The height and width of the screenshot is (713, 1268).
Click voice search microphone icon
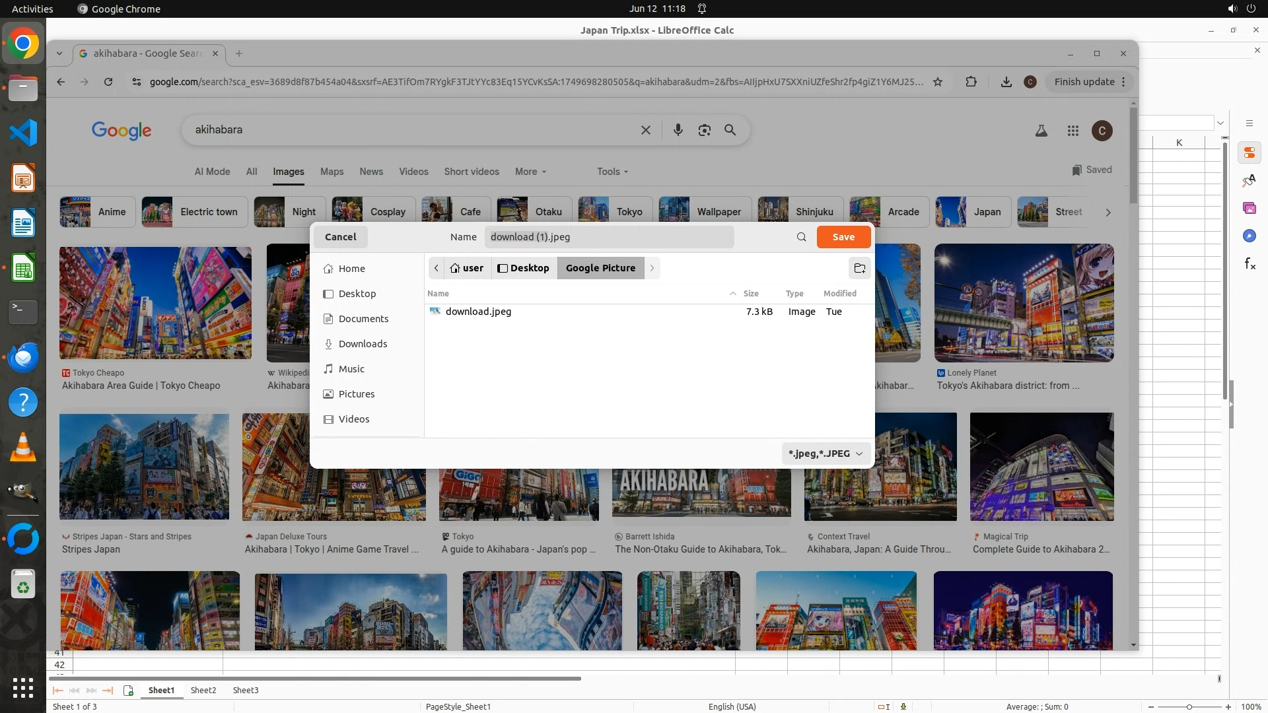click(x=678, y=130)
